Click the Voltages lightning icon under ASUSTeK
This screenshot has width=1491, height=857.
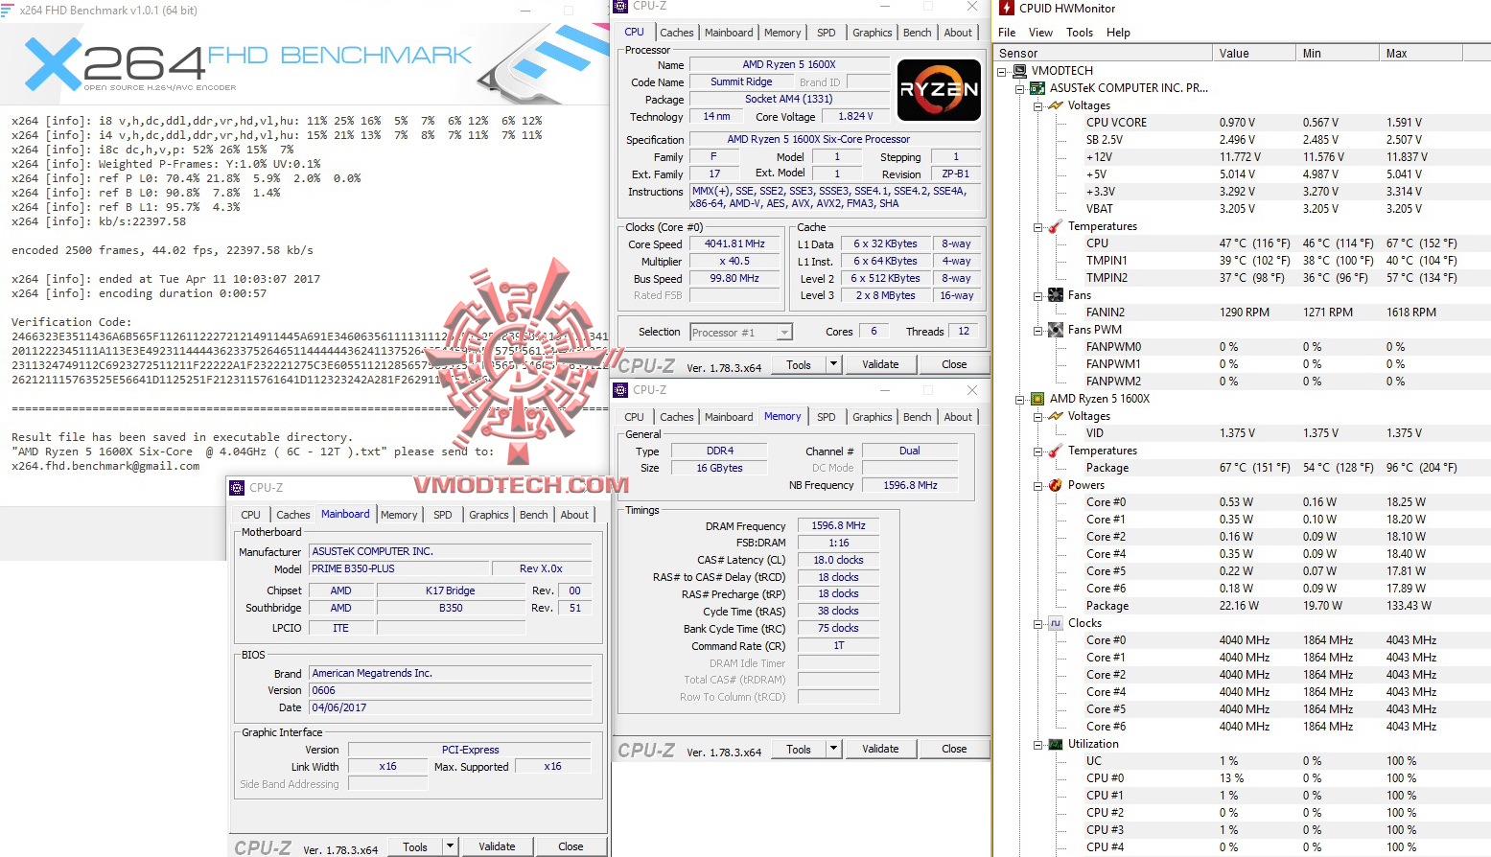pyautogui.click(x=1055, y=105)
